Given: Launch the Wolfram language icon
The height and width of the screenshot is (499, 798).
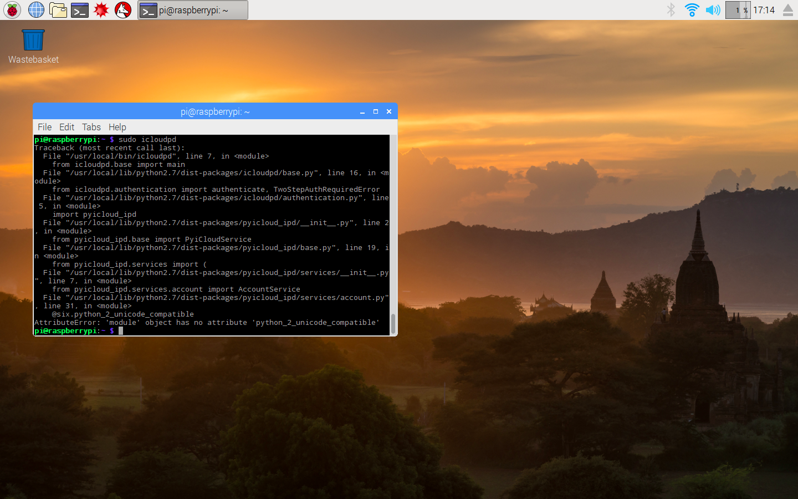Looking at the screenshot, I should point(121,9).
